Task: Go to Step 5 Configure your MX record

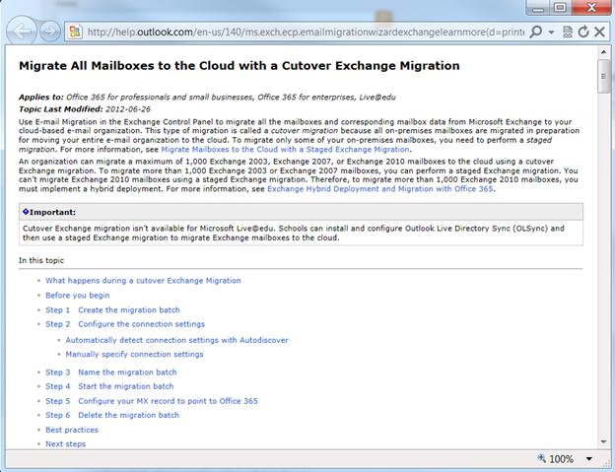Action: point(152,401)
